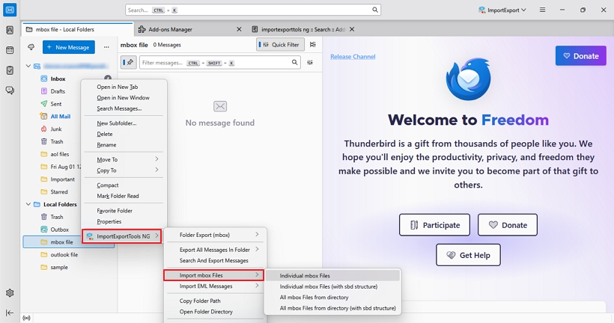Toggle the Quick Filter button
This screenshot has height=323, width=614.
[x=280, y=45]
